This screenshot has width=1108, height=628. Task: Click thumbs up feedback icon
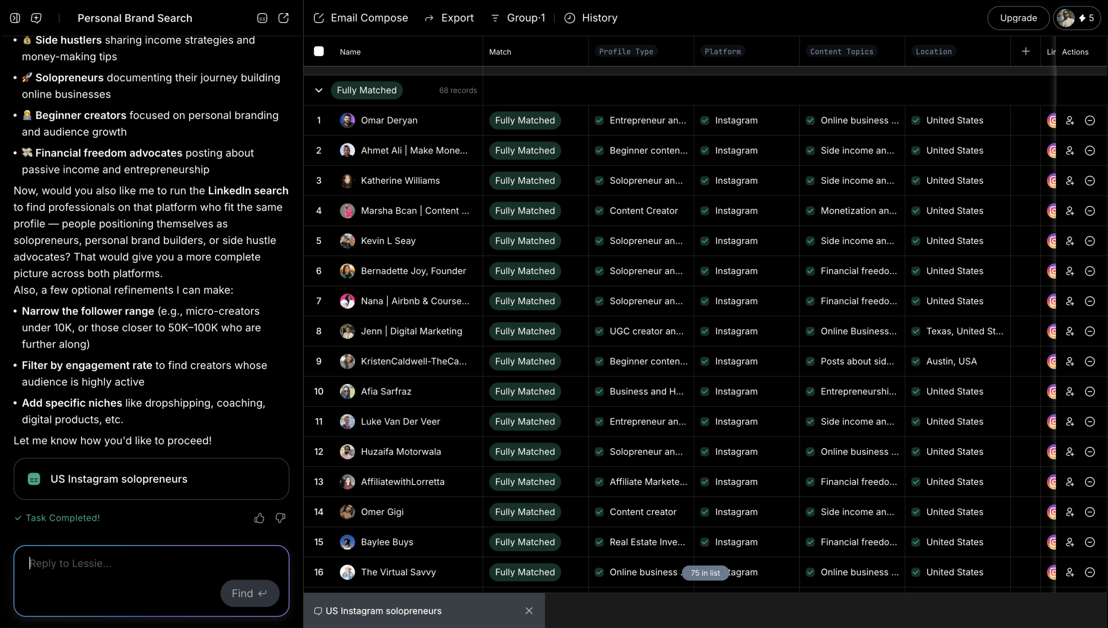pyautogui.click(x=259, y=518)
